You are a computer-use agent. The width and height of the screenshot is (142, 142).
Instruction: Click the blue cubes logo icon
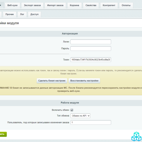tap(136, 136)
